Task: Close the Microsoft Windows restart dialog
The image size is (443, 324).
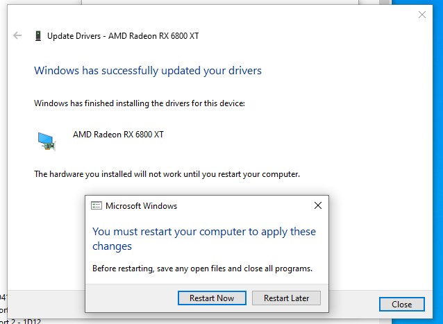Action: point(318,205)
